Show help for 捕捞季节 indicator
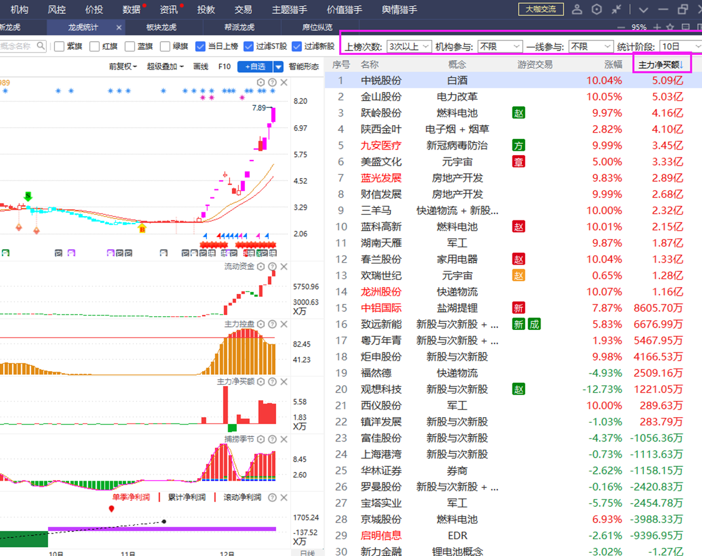The height and width of the screenshot is (556, 702). (272, 440)
